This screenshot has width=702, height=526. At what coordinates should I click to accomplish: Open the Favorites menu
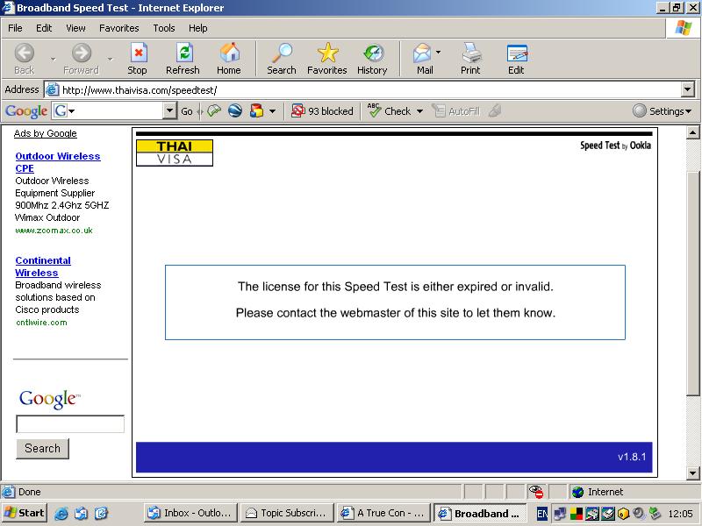click(119, 28)
